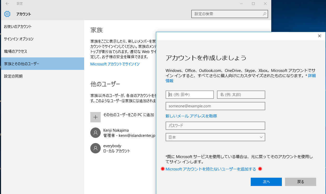326x194 pixels.
Task: Click 新しいメール アドレスを取得 link
Action: coord(191,116)
